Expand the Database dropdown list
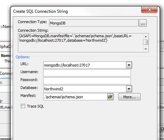Viewport: 164px width, 140px height. (x=129, y=89)
